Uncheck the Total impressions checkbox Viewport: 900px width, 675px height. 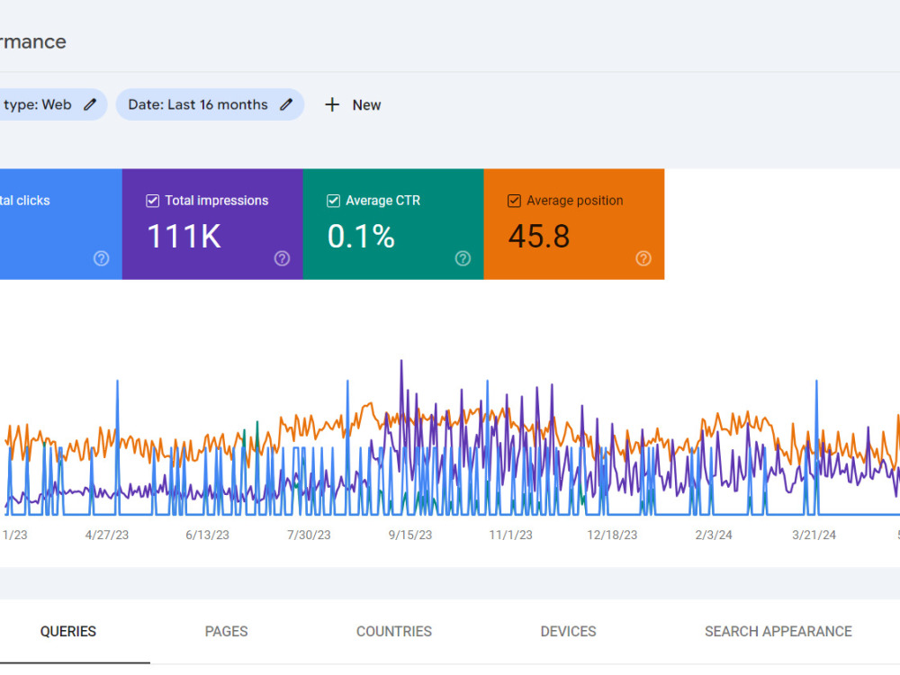(x=152, y=201)
